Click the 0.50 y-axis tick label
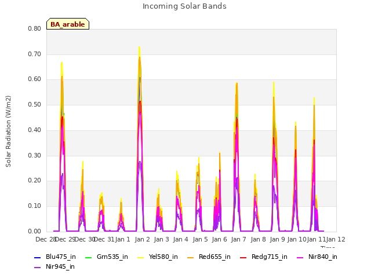371x278 pixels. point(35,104)
